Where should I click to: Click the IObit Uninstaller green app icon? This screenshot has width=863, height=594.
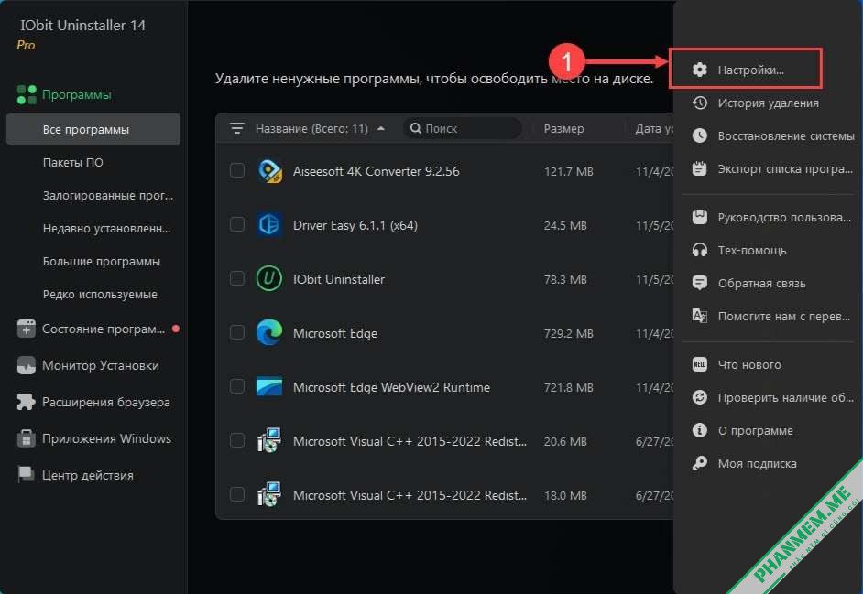[x=269, y=279]
